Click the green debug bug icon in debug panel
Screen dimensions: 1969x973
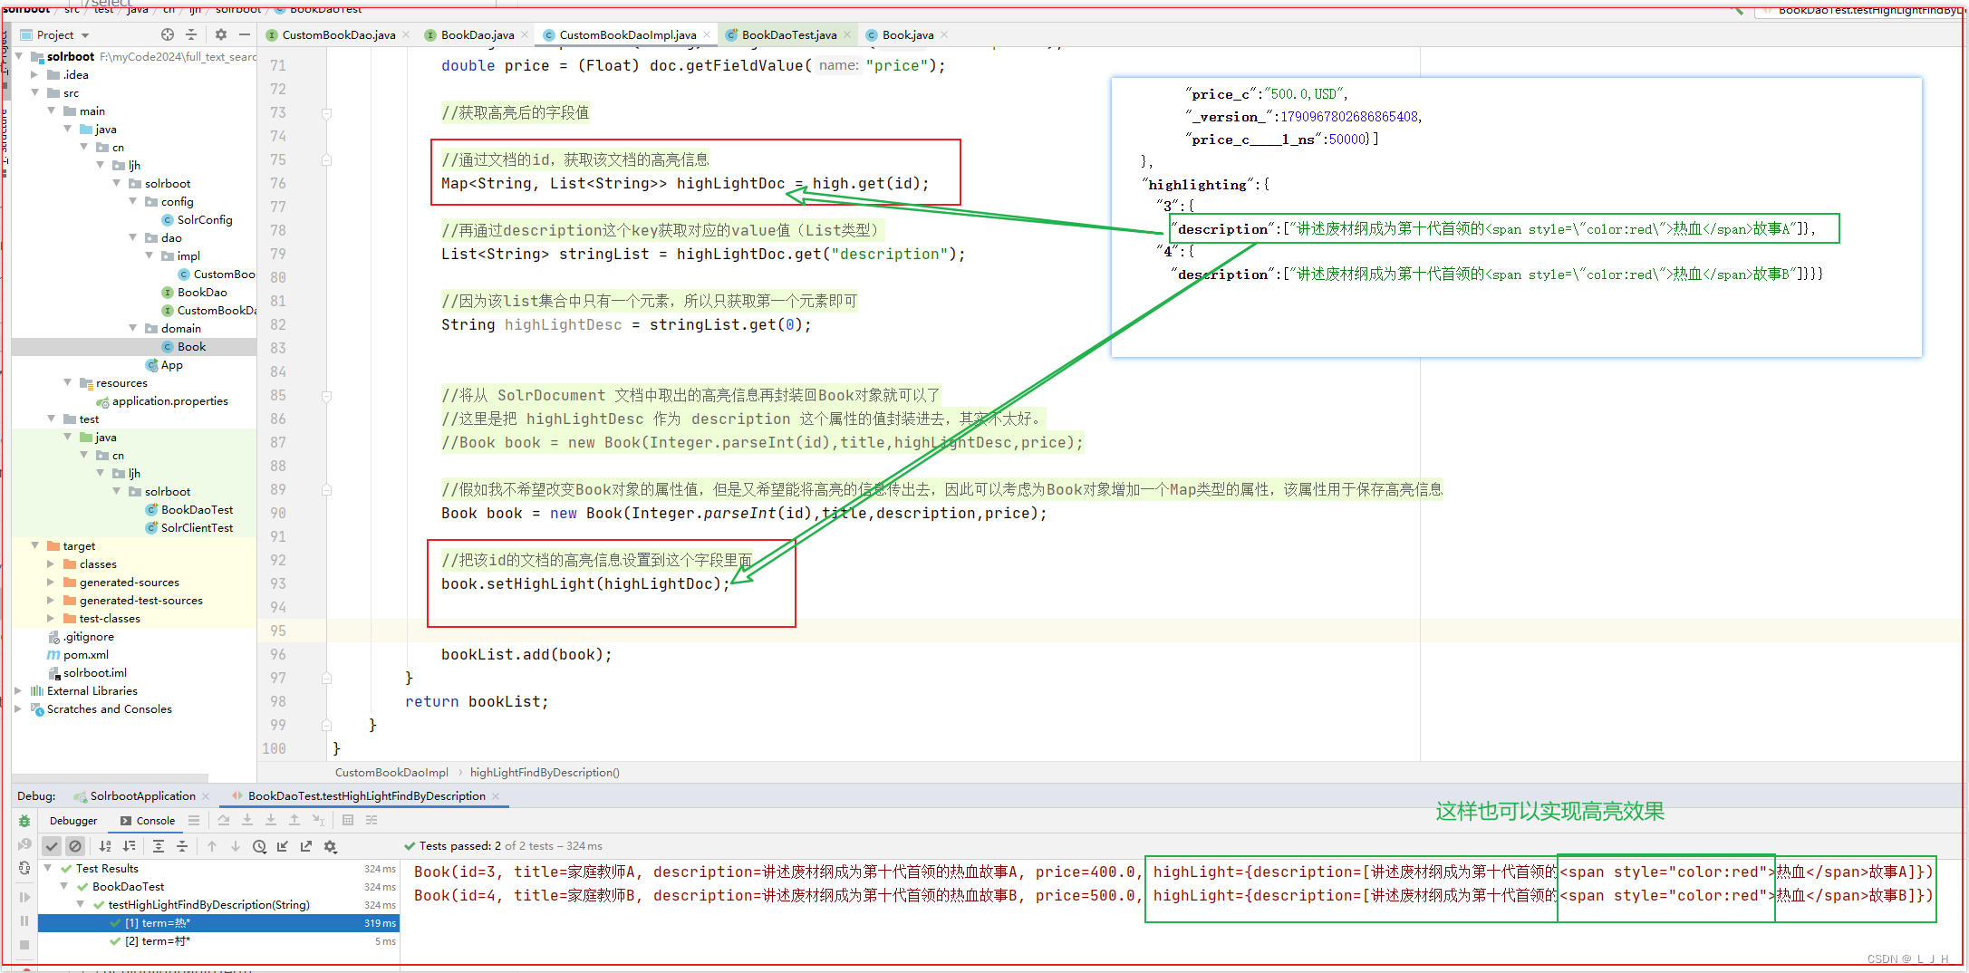(x=24, y=820)
